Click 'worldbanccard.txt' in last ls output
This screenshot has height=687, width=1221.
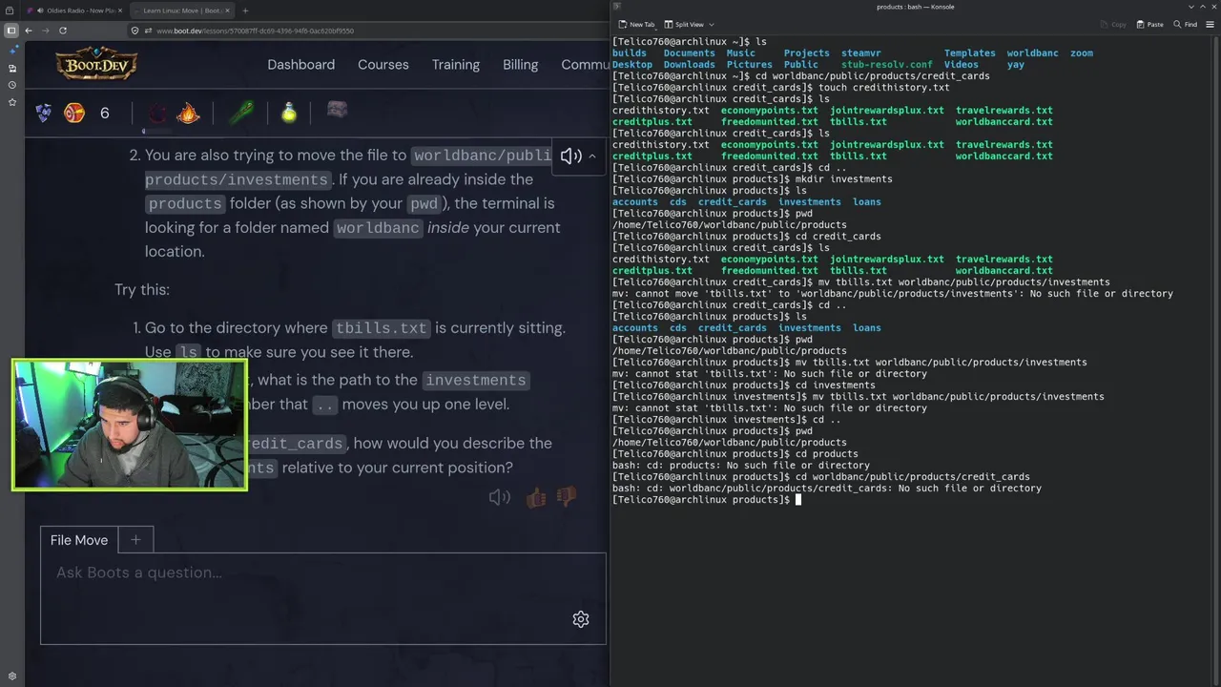click(1004, 270)
